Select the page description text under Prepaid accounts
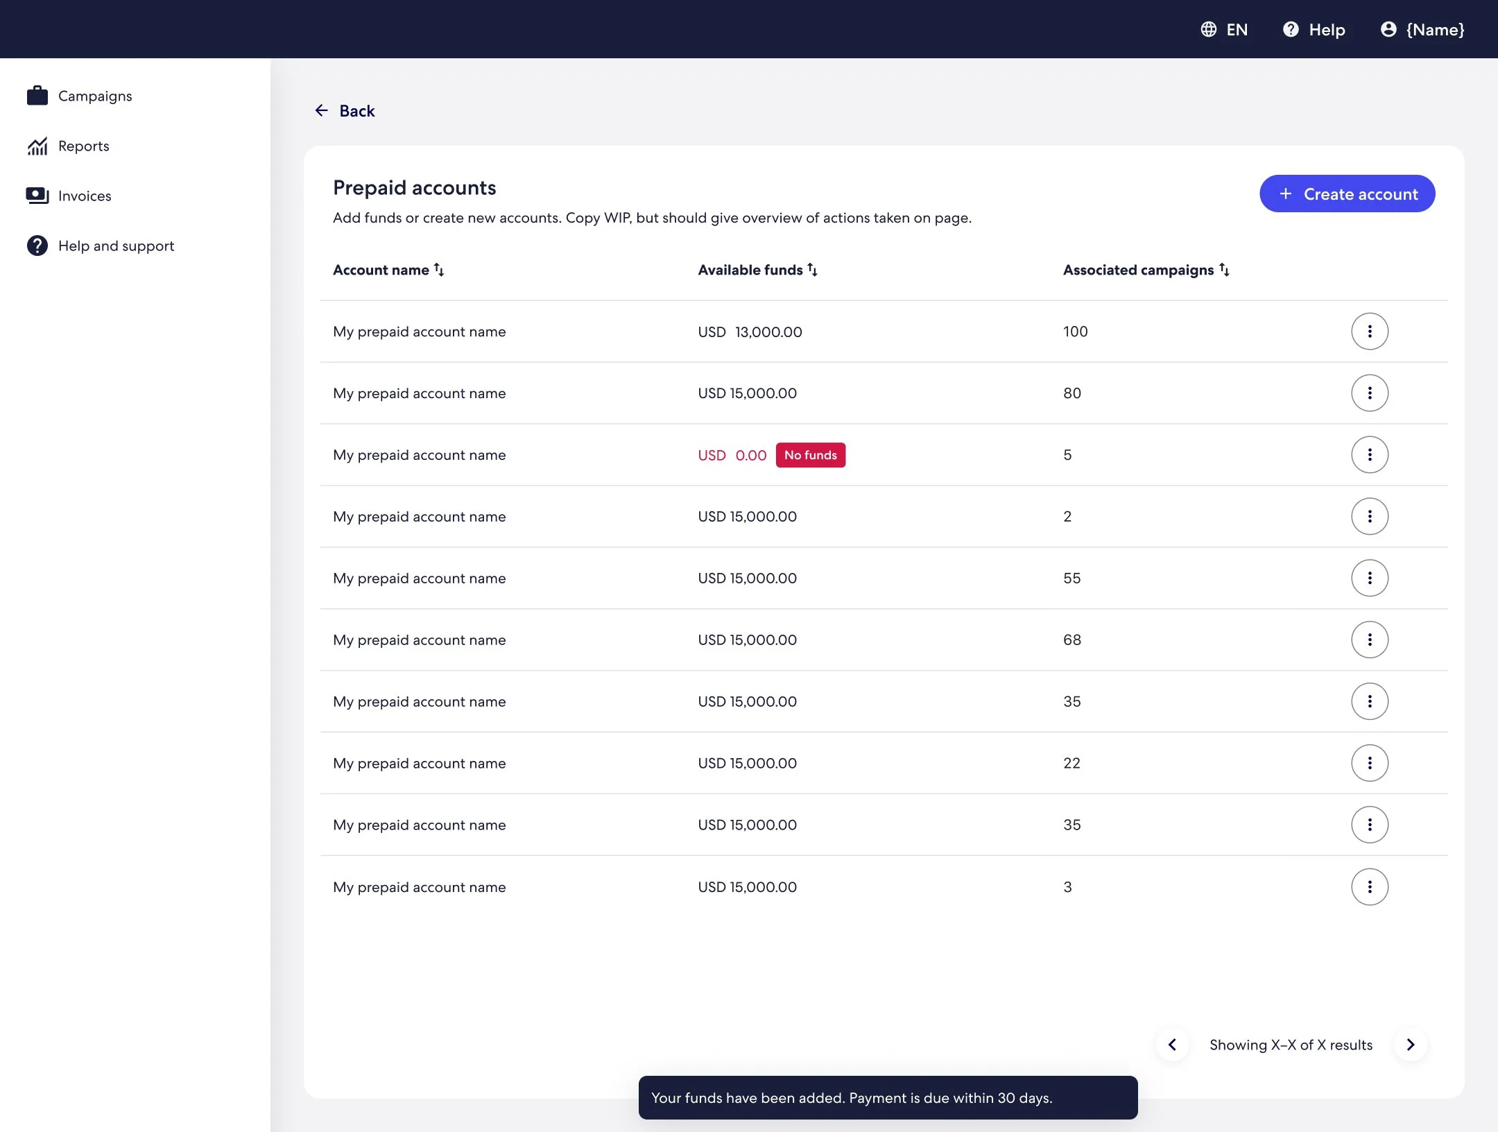This screenshot has width=1498, height=1132. 652,218
